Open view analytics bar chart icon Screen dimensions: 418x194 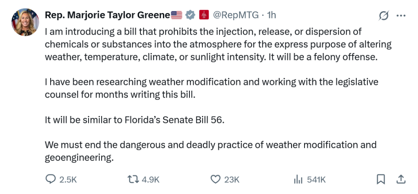tap(298, 179)
